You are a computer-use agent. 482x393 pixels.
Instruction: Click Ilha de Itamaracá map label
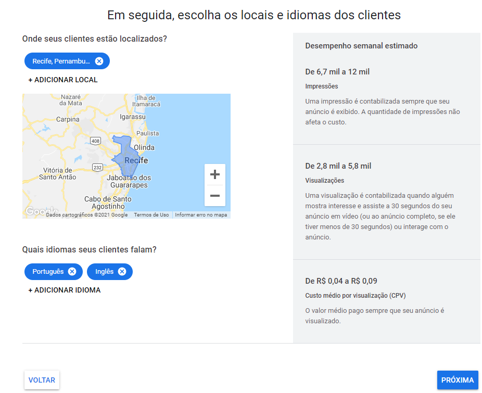146,101
